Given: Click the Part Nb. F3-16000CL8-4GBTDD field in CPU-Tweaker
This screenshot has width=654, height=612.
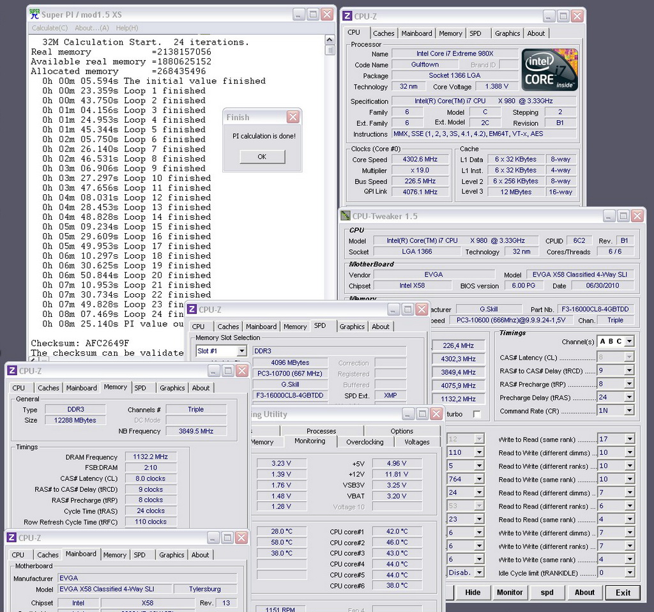Looking at the screenshot, I should coord(595,309).
